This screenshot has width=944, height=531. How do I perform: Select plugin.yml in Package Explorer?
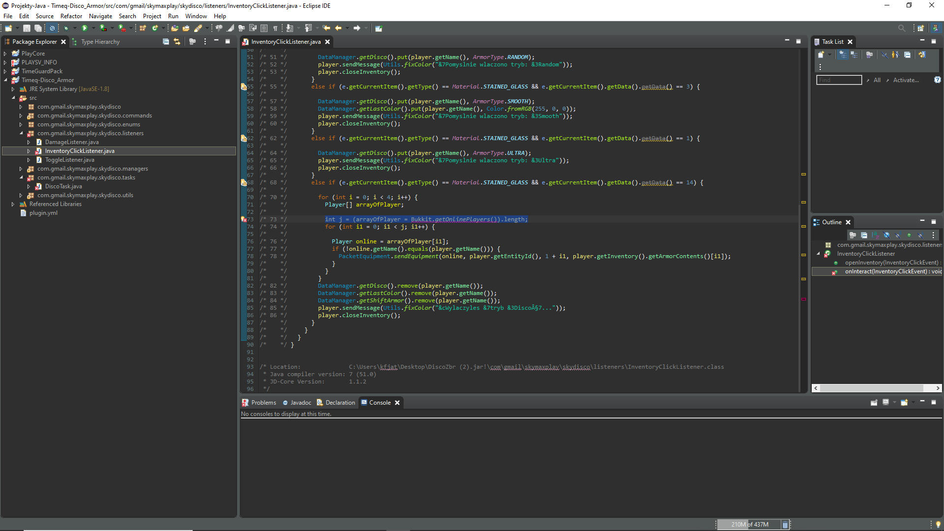43,213
